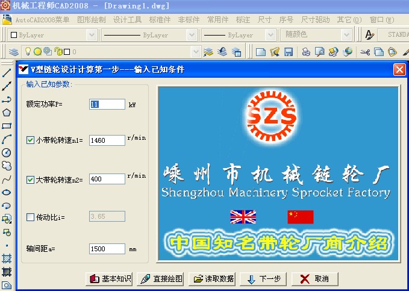Image resolution: width=409 pixels, height=291 pixels.
Task: Click the Make Object's Layer Current icon
Action: (208, 52)
